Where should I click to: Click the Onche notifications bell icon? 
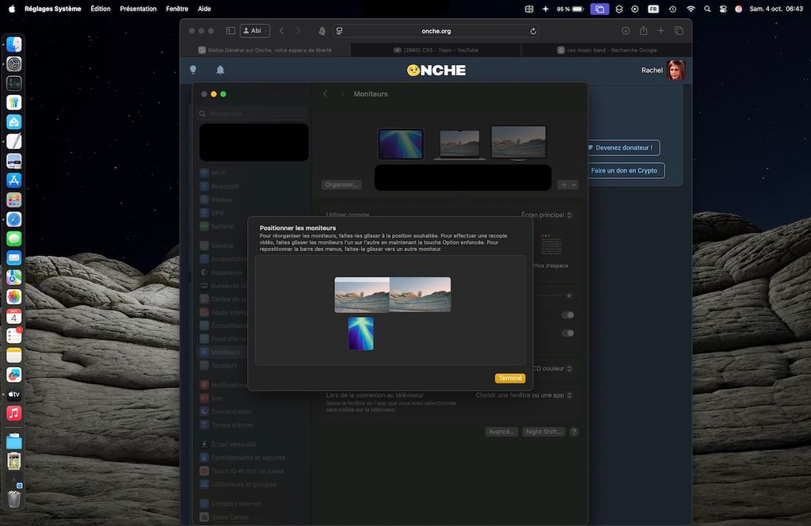point(220,70)
